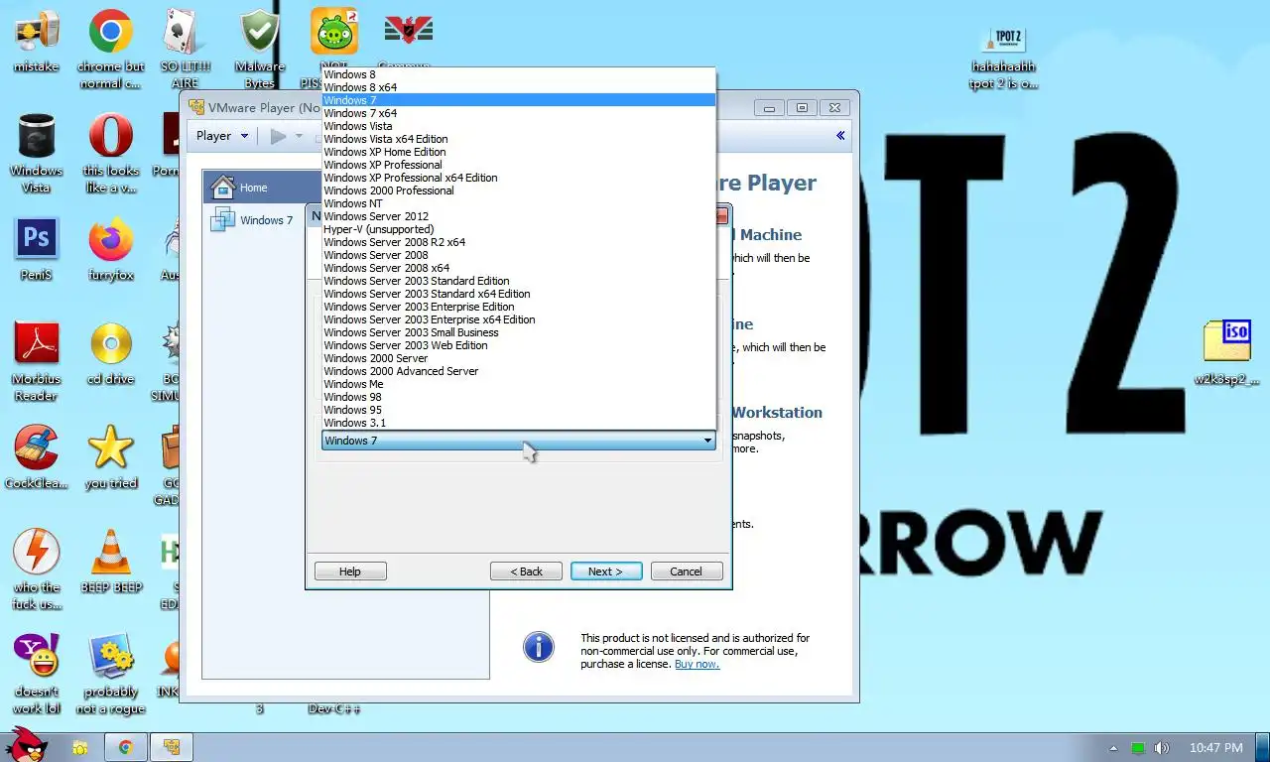Choose Windows XP Professional option
This screenshot has height=762, width=1270.
519,165
